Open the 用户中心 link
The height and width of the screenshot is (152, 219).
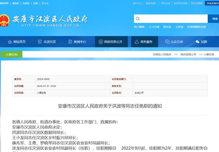click(x=137, y=3)
